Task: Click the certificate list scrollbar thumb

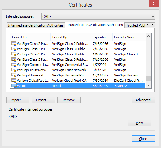Action: coord(149,79)
